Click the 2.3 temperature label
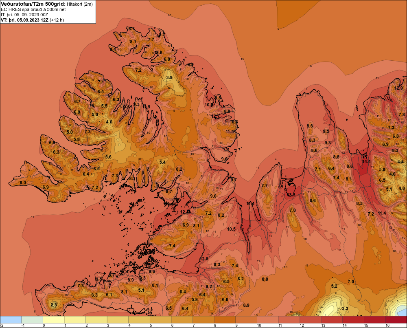The height and width of the screenshot is (328, 407). pyautogui.click(x=54, y=305)
